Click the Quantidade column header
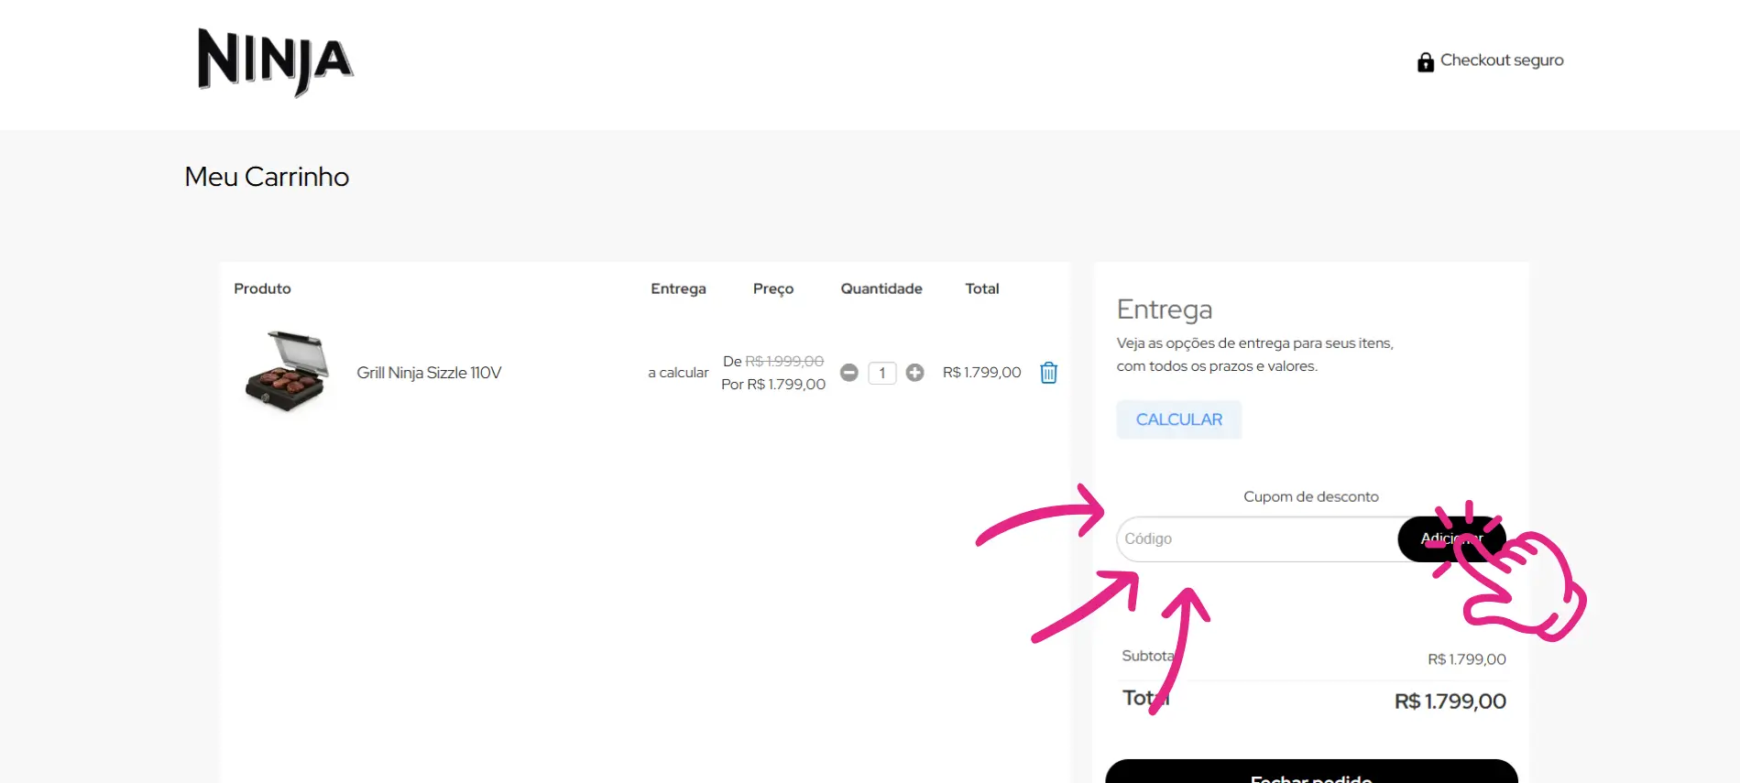Viewport: 1740px width, 783px height. [881, 288]
